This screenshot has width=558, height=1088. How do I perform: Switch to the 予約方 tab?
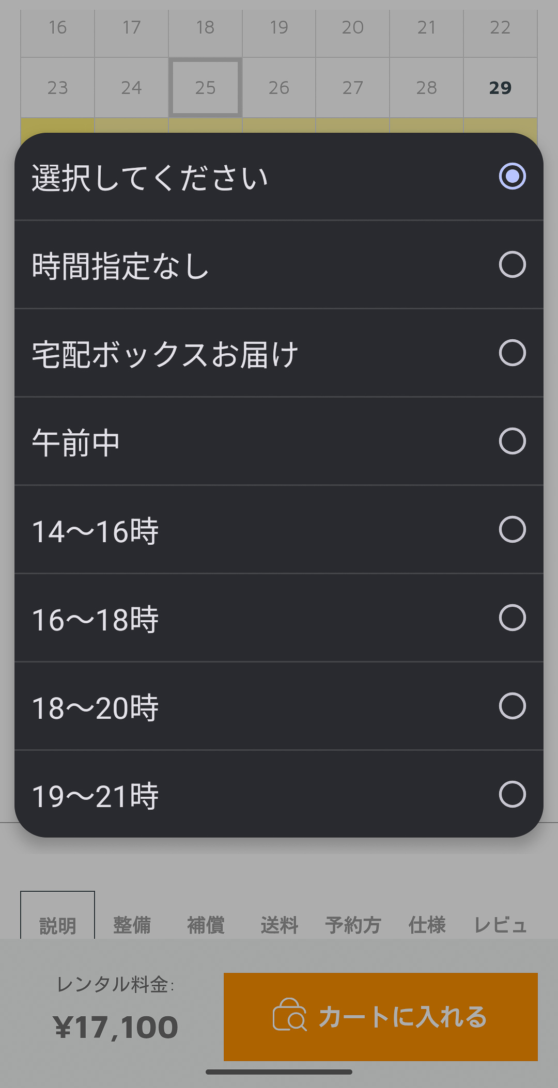353,925
